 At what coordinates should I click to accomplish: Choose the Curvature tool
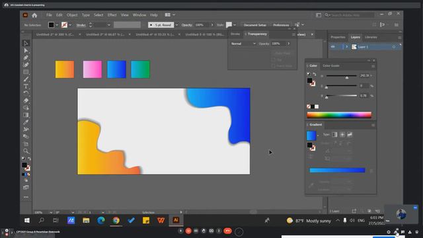(26, 65)
